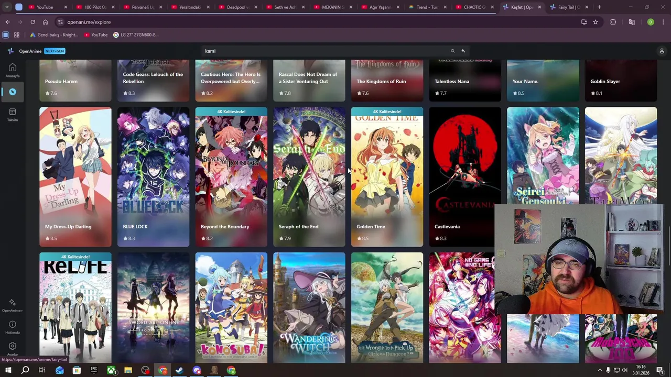Show hidden system tray icons chevron
Viewport: 671px width, 377px height.
coord(600,370)
